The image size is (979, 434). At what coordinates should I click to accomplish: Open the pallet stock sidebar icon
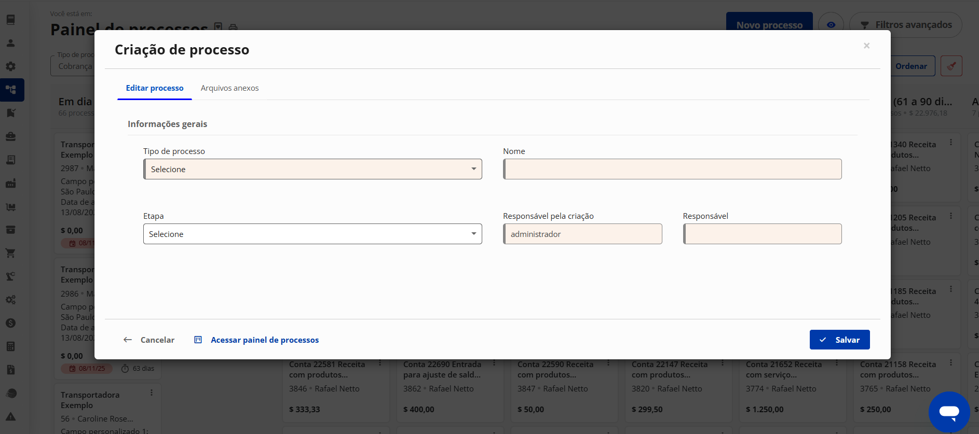click(10, 206)
